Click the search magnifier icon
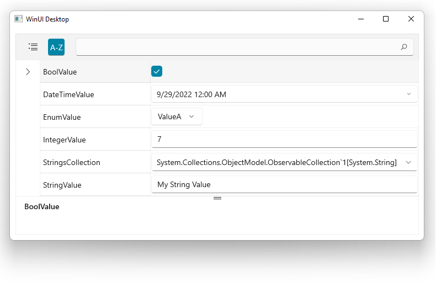Image resolution: width=436 pixels, height=287 pixels. [x=404, y=47]
